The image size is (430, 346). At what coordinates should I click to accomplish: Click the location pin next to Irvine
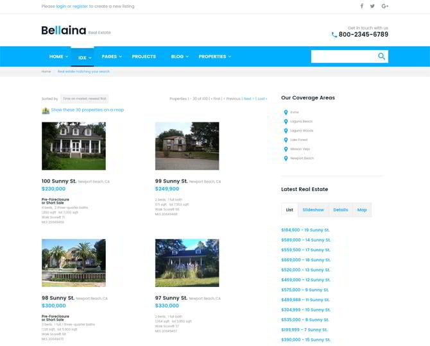coord(286,112)
